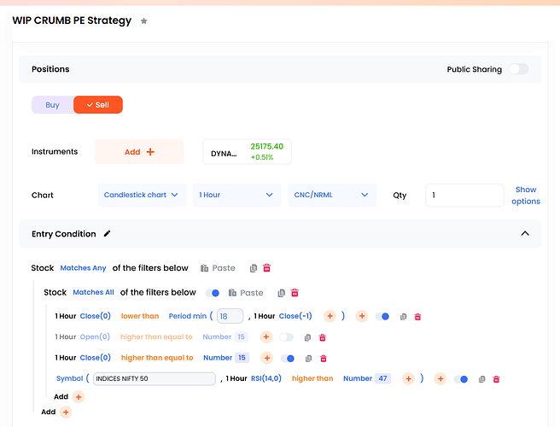Copy the disabled Open(0) filter row
Image resolution: width=560 pixels, height=427 pixels.
[x=308, y=337]
